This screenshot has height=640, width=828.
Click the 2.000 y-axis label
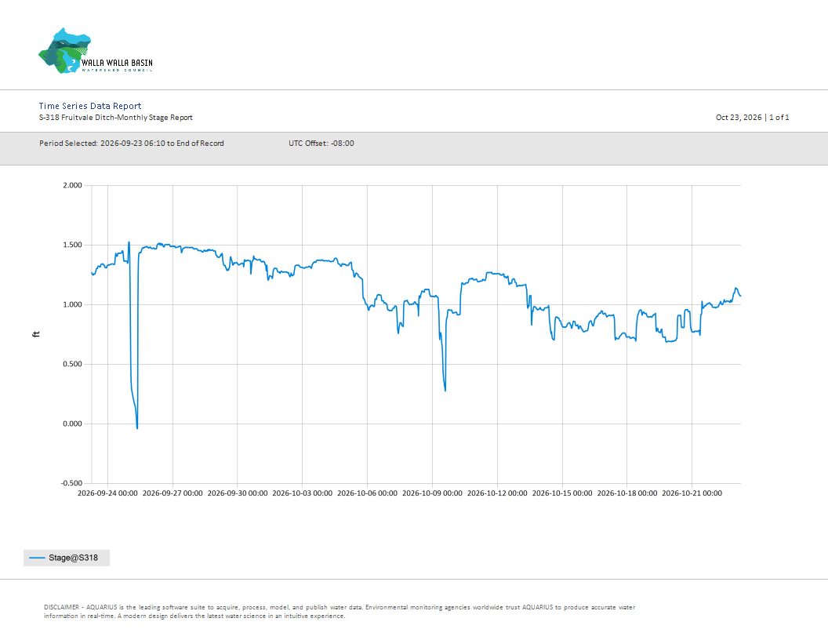[72, 185]
